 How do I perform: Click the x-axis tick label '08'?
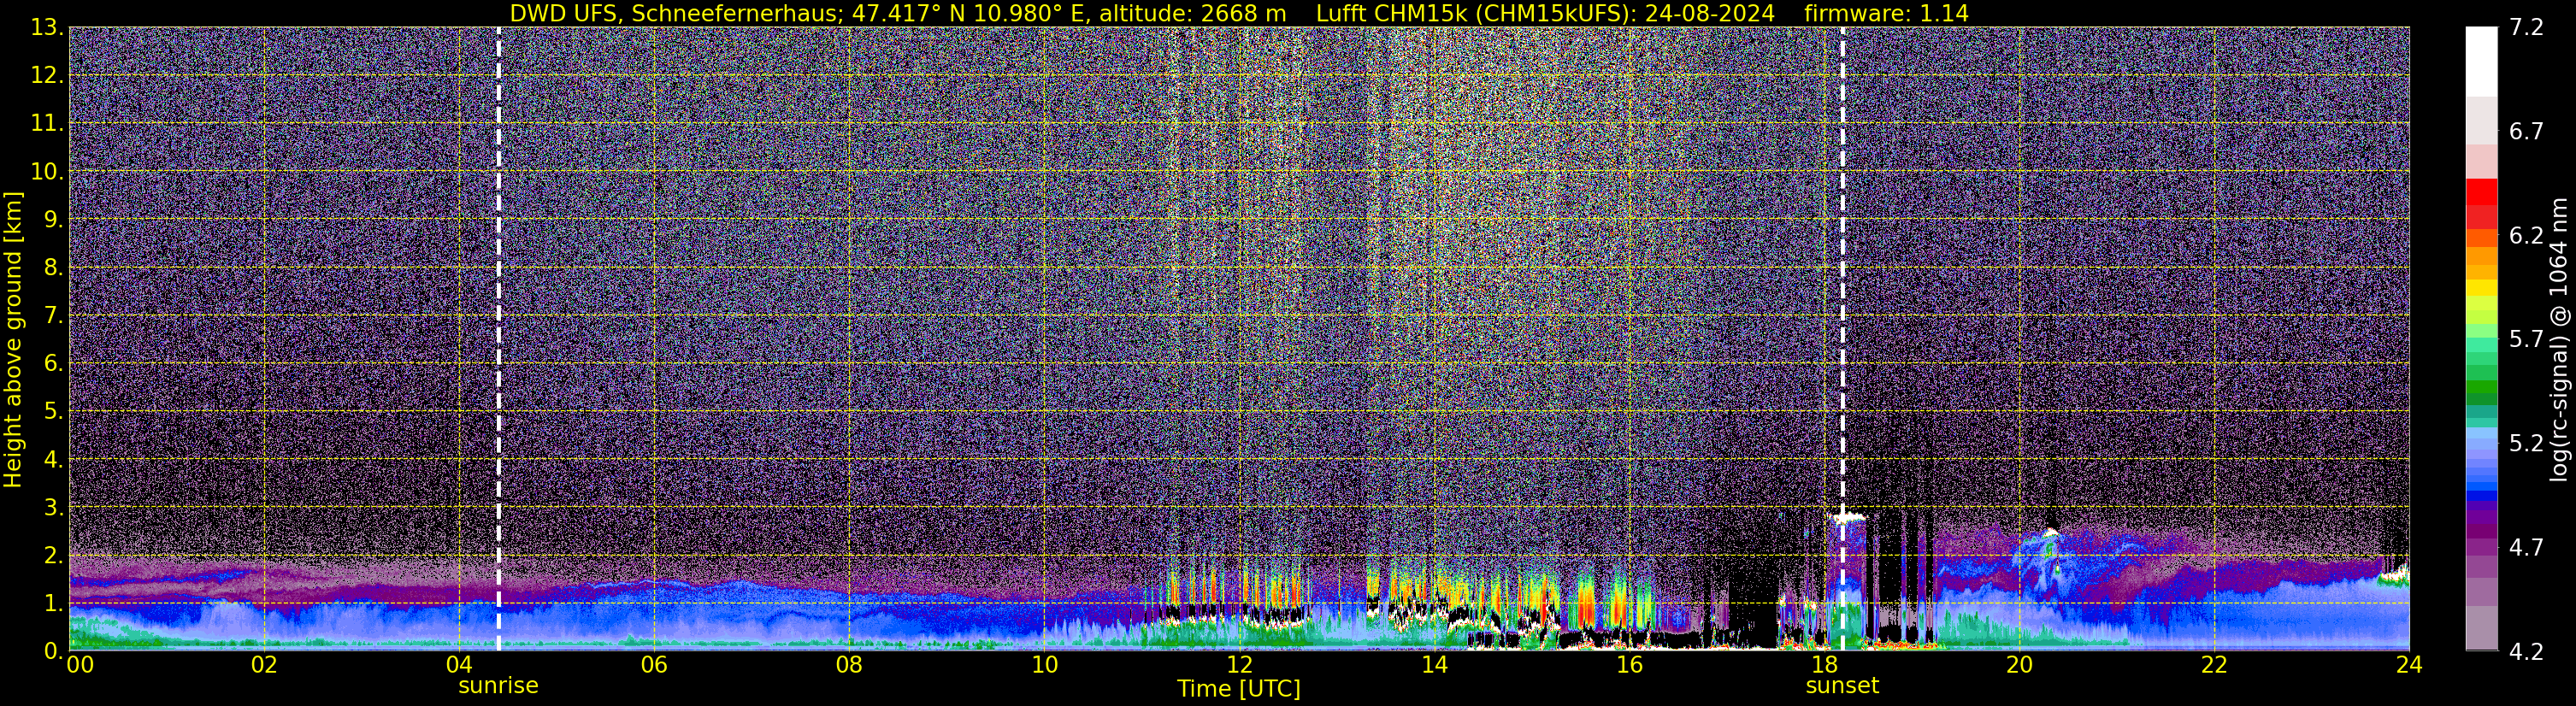point(849,666)
